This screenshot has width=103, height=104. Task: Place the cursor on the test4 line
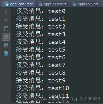[x=41, y=42]
